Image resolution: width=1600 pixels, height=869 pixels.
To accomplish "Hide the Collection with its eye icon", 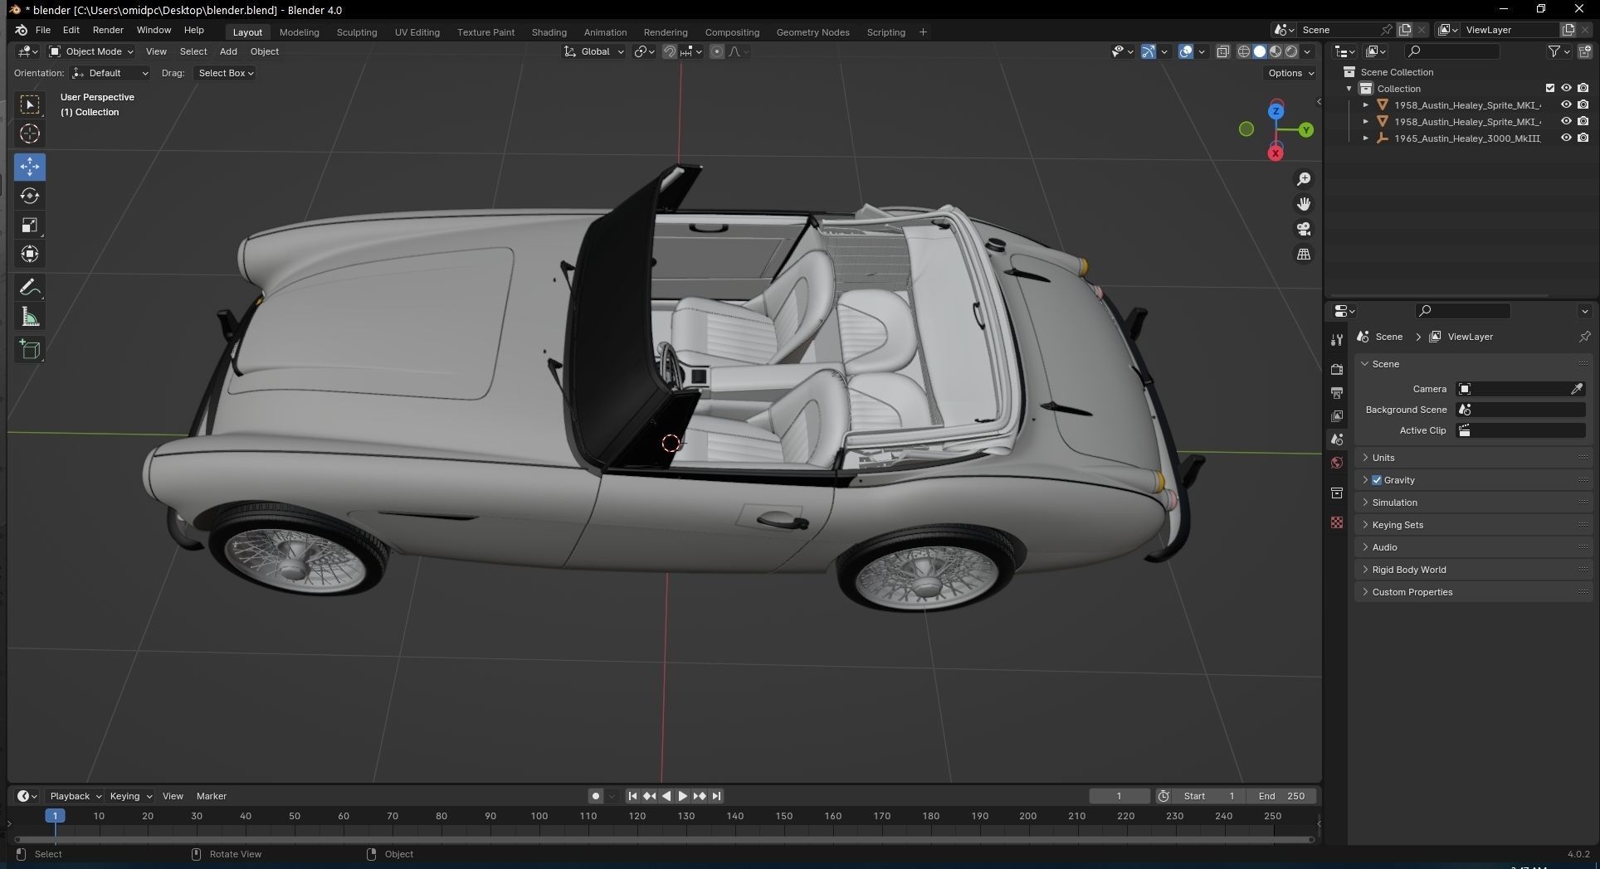I will pos(1566,88).
